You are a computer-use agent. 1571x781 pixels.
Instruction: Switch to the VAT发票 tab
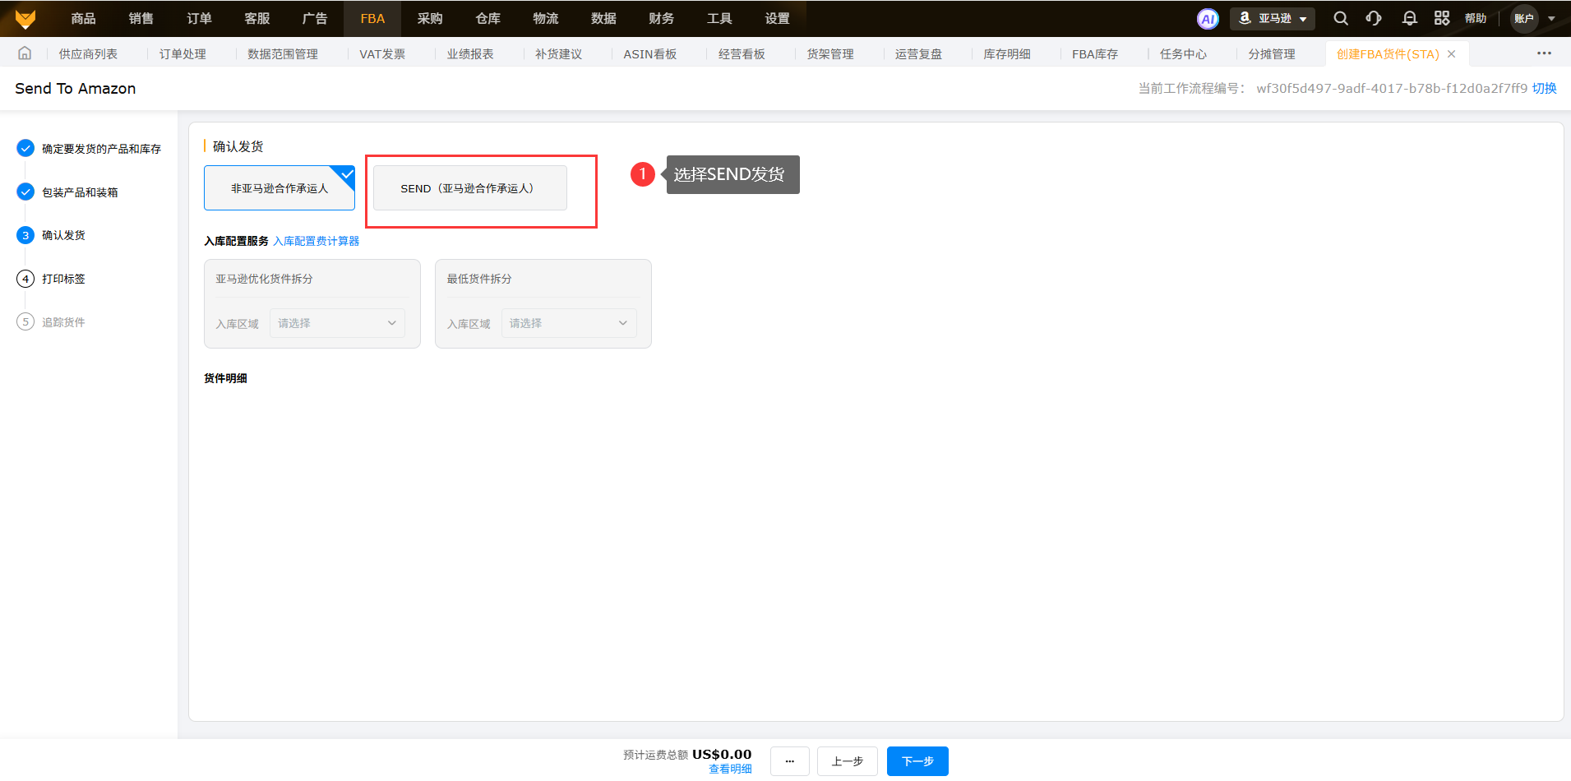click(382, 54)
